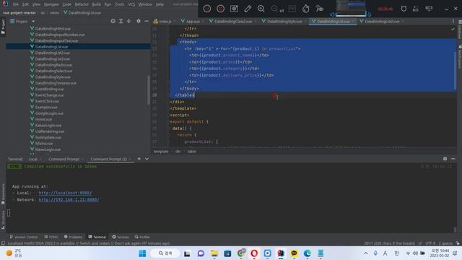
Task: Click the alarm clock timer icon
Action: pyautogui.click(x=404, y=9)
